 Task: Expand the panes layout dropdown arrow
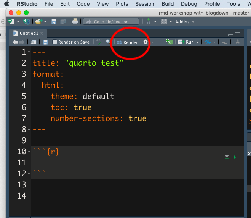[171, 22]
